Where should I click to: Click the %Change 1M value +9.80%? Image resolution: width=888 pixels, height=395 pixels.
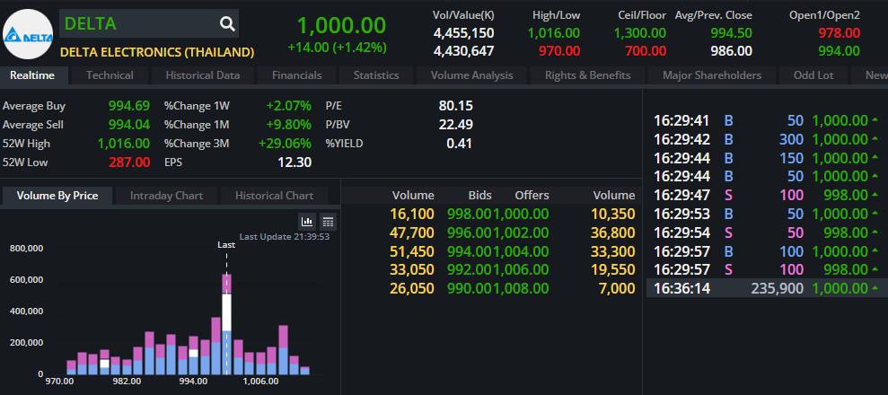click(x=289, y=125)
